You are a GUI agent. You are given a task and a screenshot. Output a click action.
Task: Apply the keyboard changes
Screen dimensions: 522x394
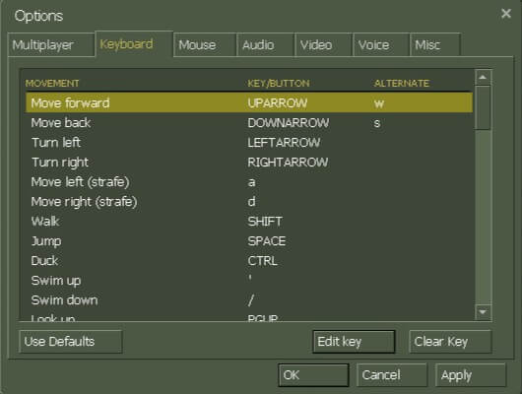[x=471, y=375]
